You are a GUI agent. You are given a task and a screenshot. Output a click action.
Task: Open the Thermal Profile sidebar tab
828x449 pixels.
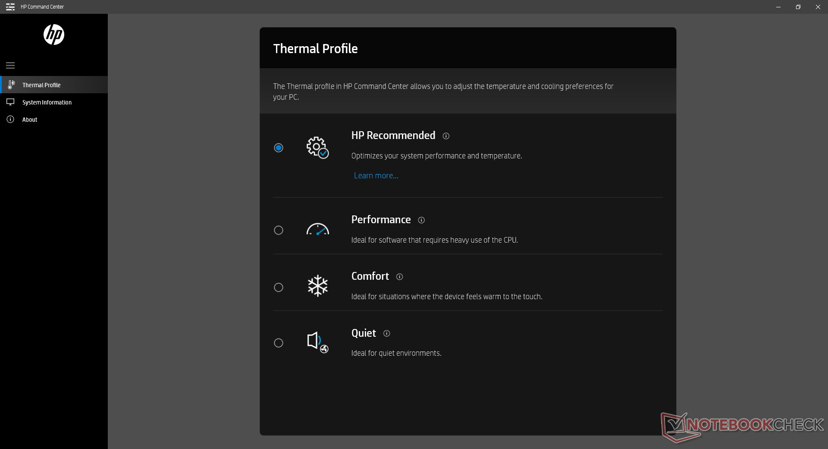pos(41,85)
